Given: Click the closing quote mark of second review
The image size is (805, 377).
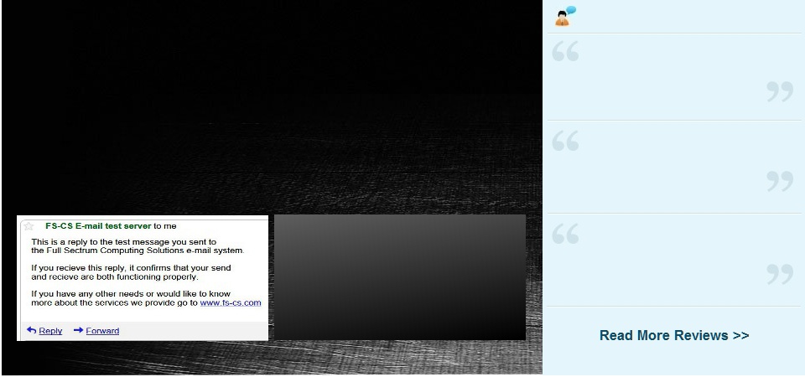Looking at the screenshot, I should point(780,180).
